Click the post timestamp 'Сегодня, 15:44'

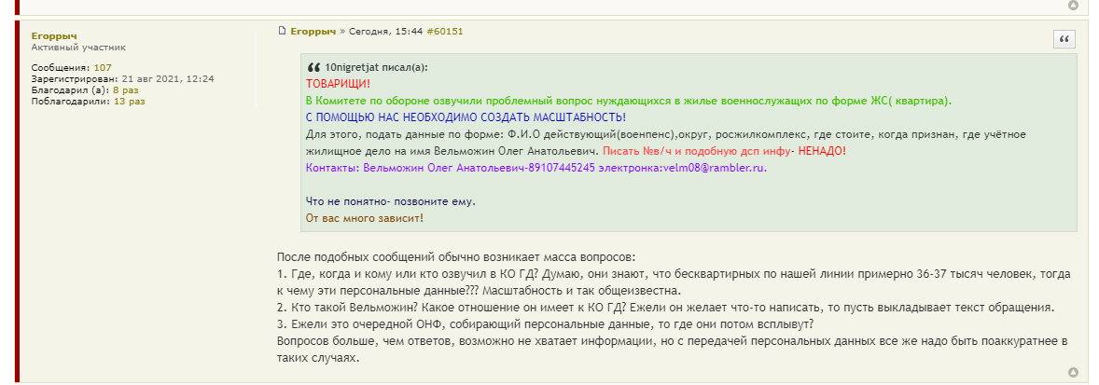[x=385, y=31]
